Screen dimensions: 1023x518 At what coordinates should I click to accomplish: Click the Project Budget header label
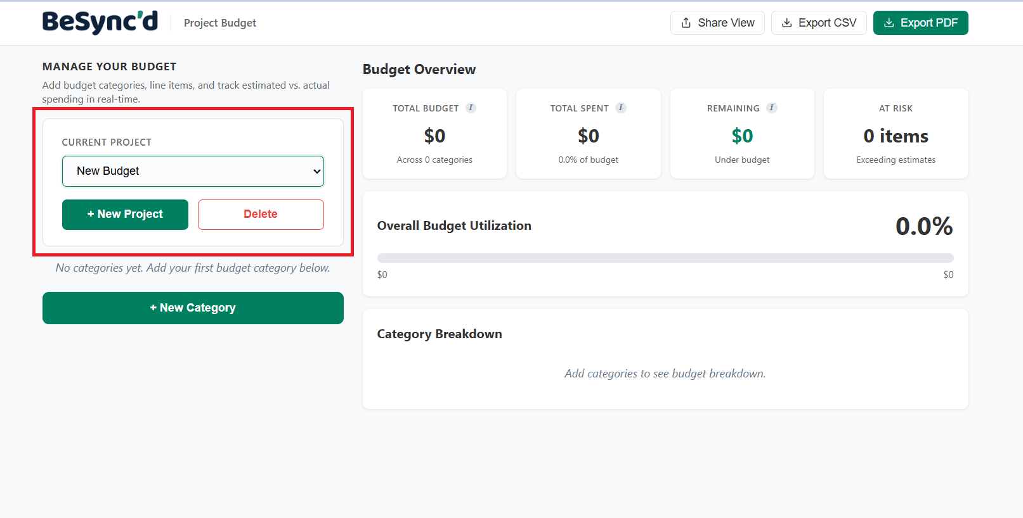coord(220,23)
